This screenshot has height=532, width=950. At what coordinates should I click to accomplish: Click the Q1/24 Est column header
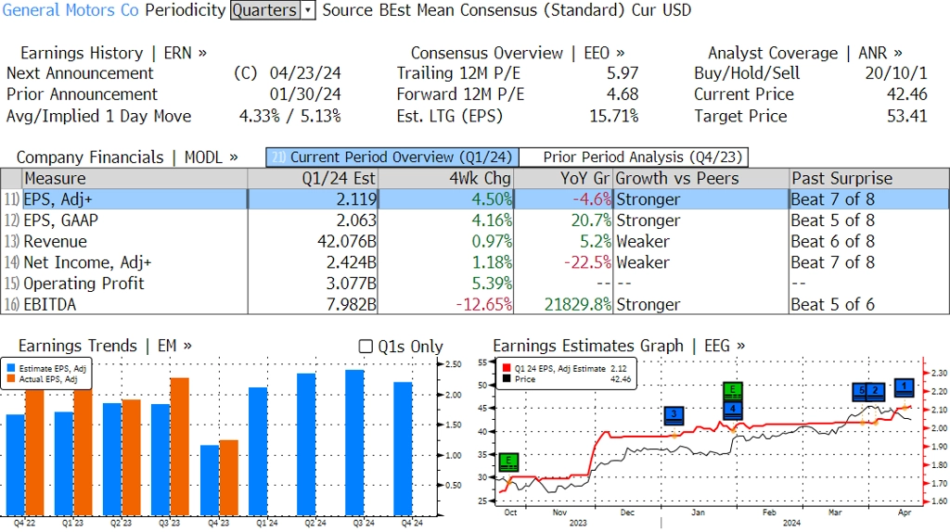313,179
